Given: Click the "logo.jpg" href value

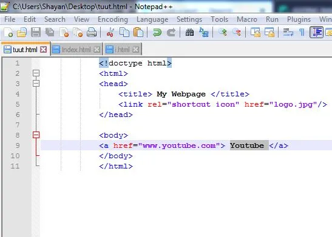Looking at the screenshot, I should 294,104.
